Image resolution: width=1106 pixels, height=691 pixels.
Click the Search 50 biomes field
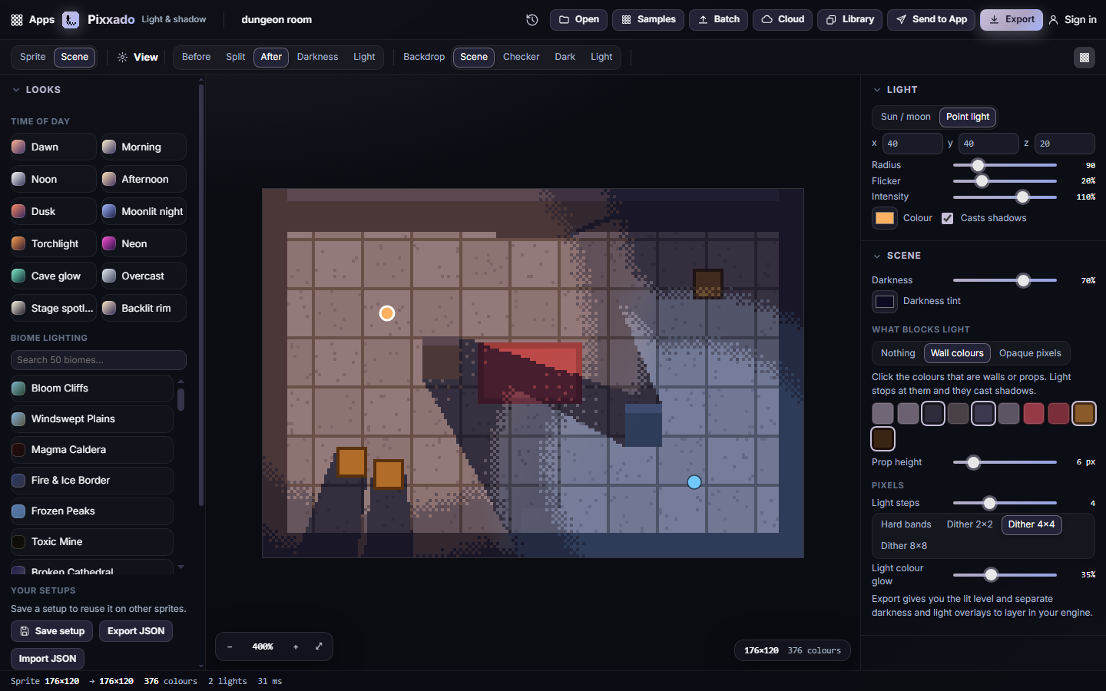click(x=98, y=360)
